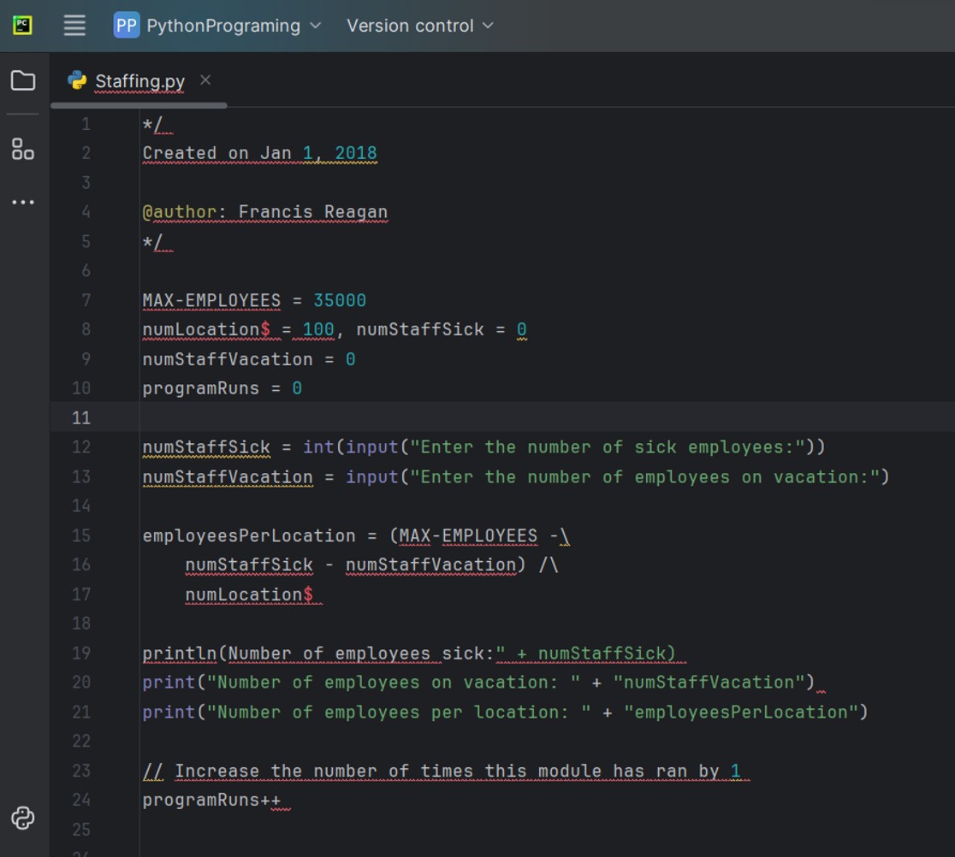955x857 pixels.
Task: Click the Python file icon on Staffing.py tab
Action: point(77,80)
